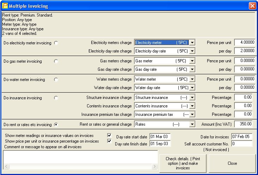Click the 'Insurance type: Any type' text

tap(23, 29)
